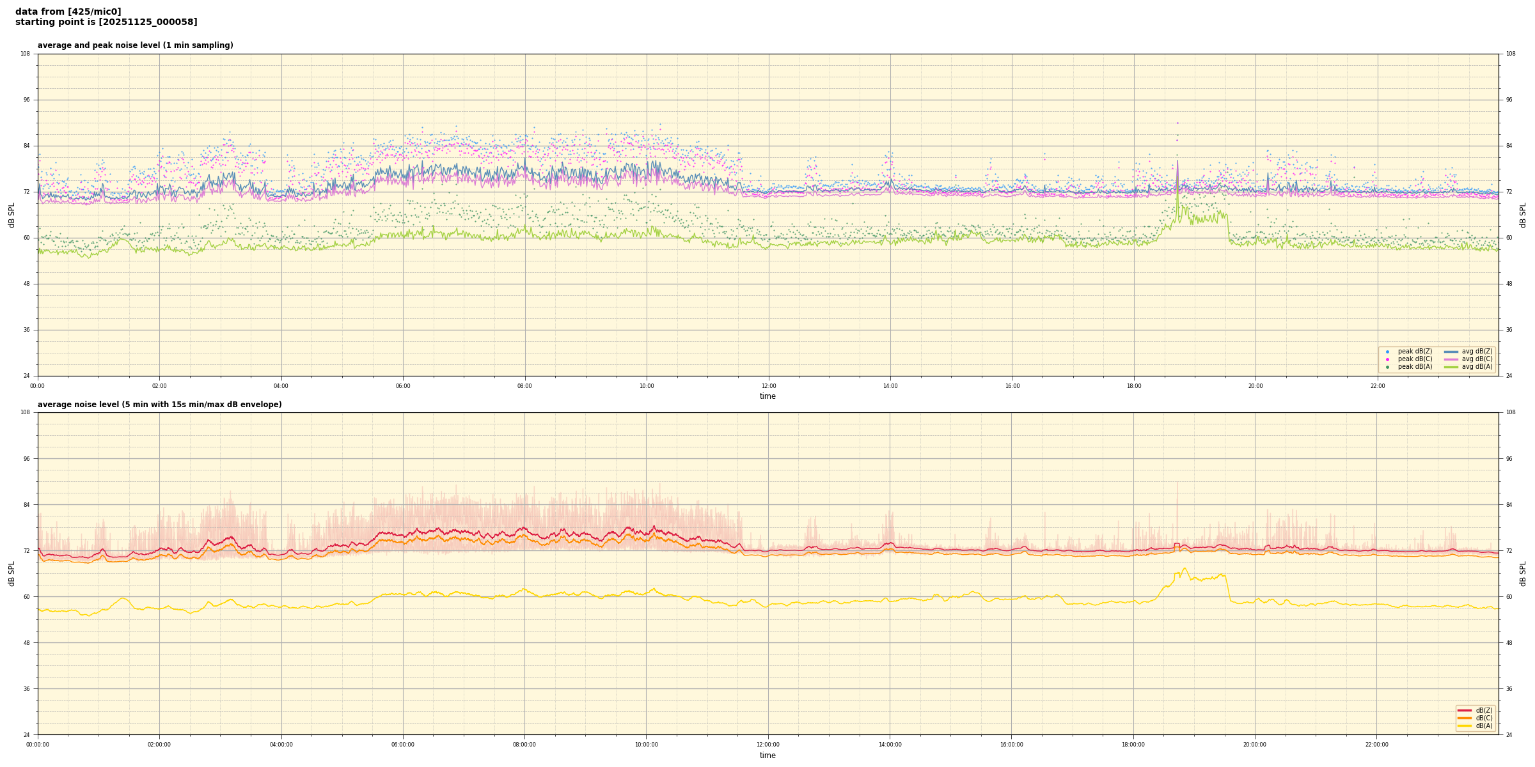1535x767 pixels.
Task: Click the 18:00 tick label on top chart
Action: click(x=1133, y=386)
